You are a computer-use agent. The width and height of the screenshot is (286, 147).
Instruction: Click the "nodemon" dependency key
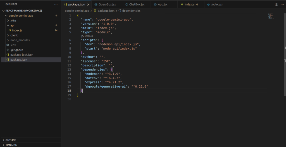pyautogui.click(x=93, y=74)
